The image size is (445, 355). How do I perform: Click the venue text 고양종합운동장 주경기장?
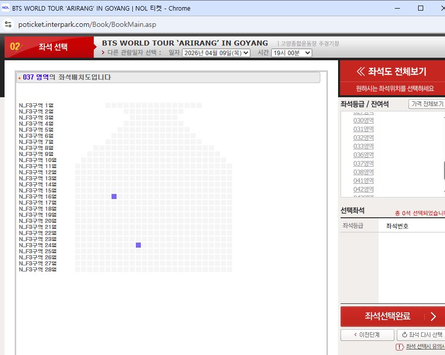point(310,44)
